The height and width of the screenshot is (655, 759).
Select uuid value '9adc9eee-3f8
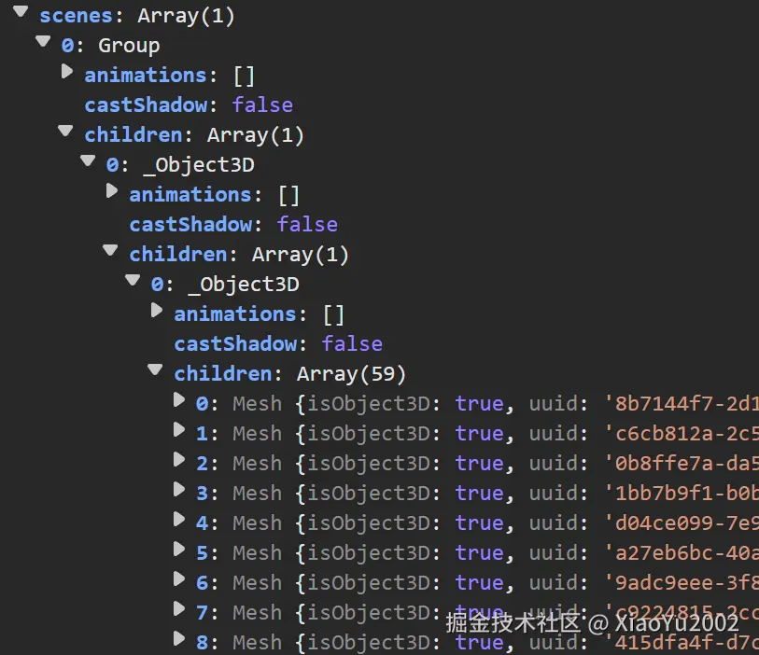pos(682,582)
